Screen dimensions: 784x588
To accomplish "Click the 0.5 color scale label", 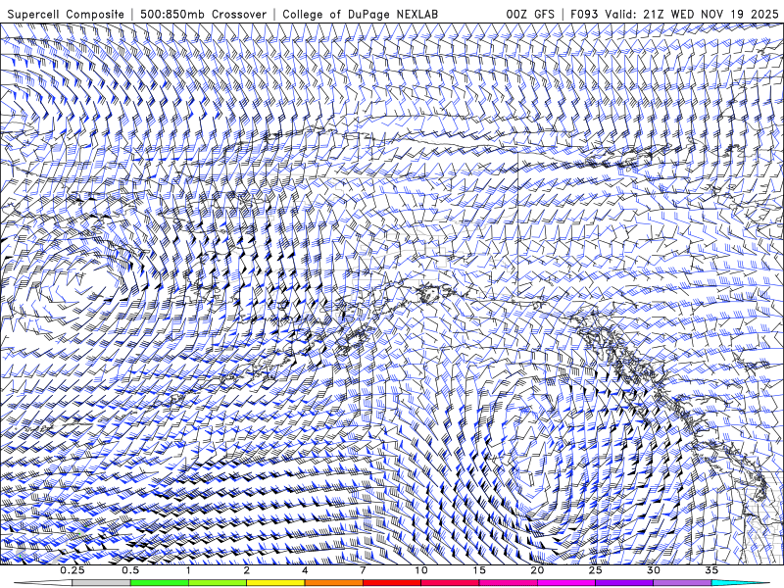I will (x=130, y=570).
